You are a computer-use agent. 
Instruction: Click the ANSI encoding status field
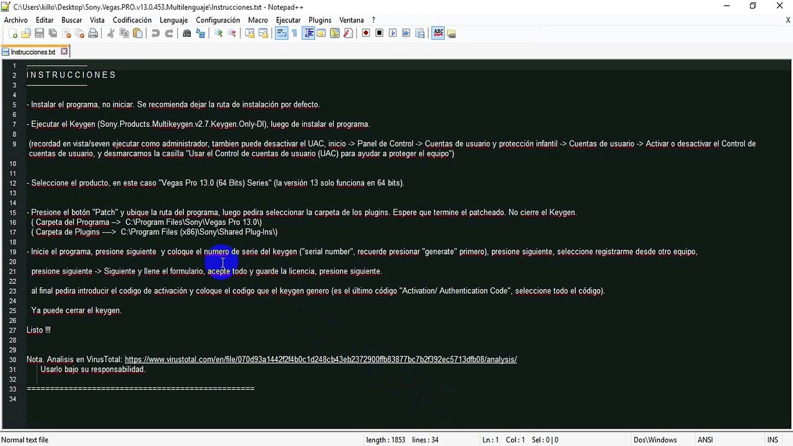tap(705, 440)
